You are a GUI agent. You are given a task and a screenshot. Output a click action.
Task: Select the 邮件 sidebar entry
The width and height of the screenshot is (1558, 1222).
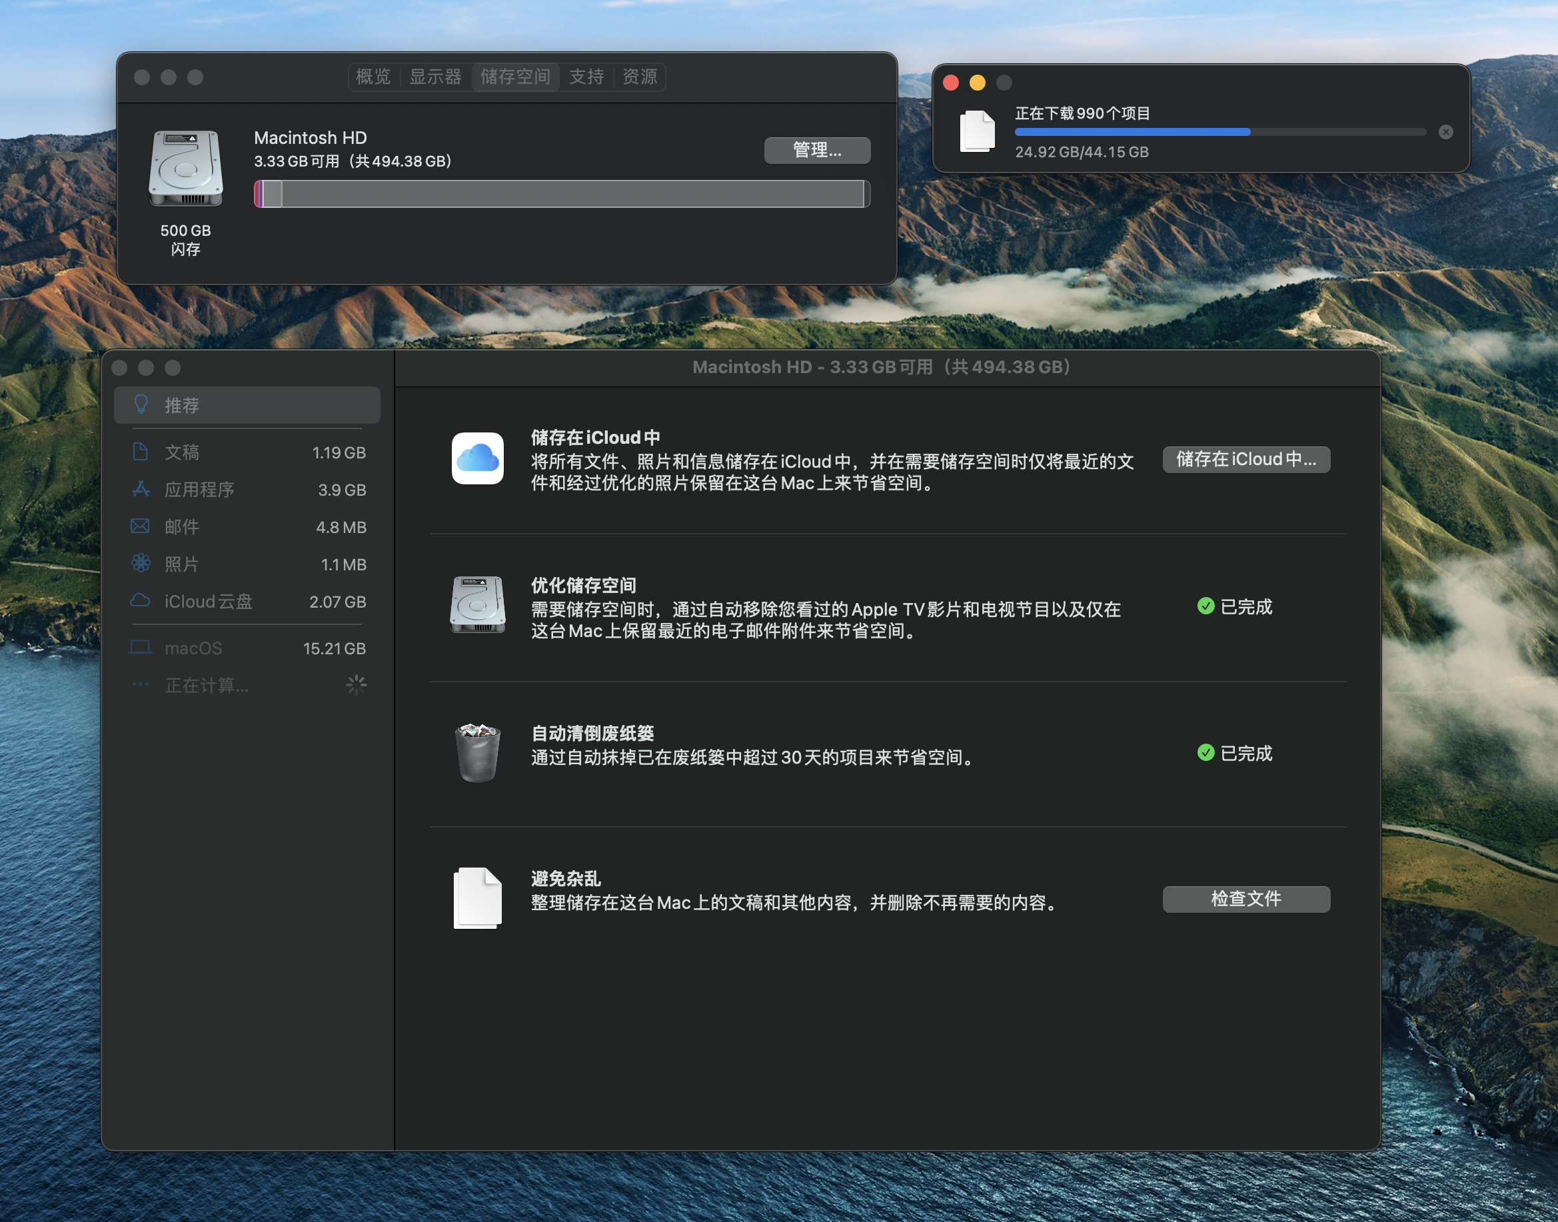247,527
